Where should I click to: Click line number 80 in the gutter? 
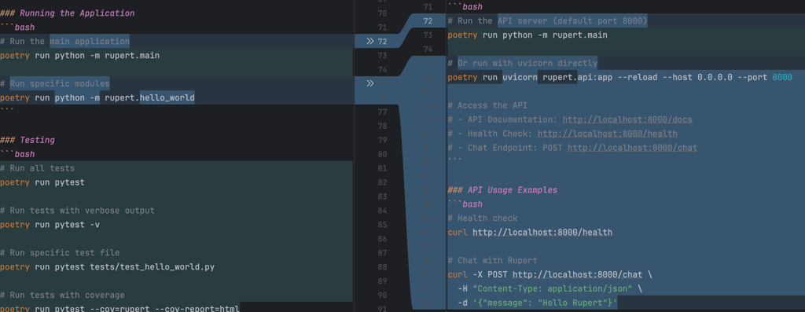[382, 154]
